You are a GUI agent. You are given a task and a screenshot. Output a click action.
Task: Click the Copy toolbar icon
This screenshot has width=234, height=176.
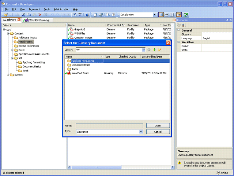29,15
